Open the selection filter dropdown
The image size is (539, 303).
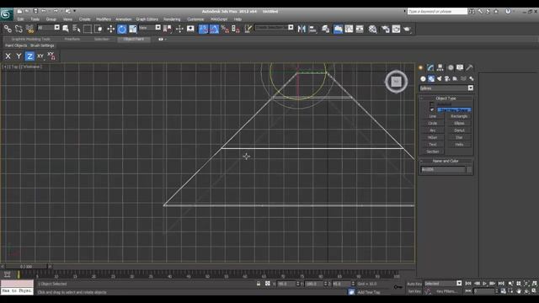49,28
